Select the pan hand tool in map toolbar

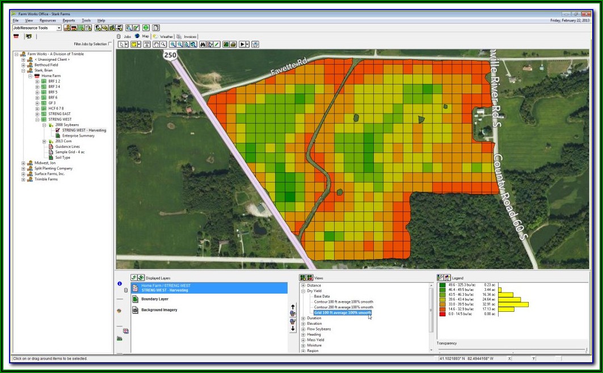coord(155,44)
